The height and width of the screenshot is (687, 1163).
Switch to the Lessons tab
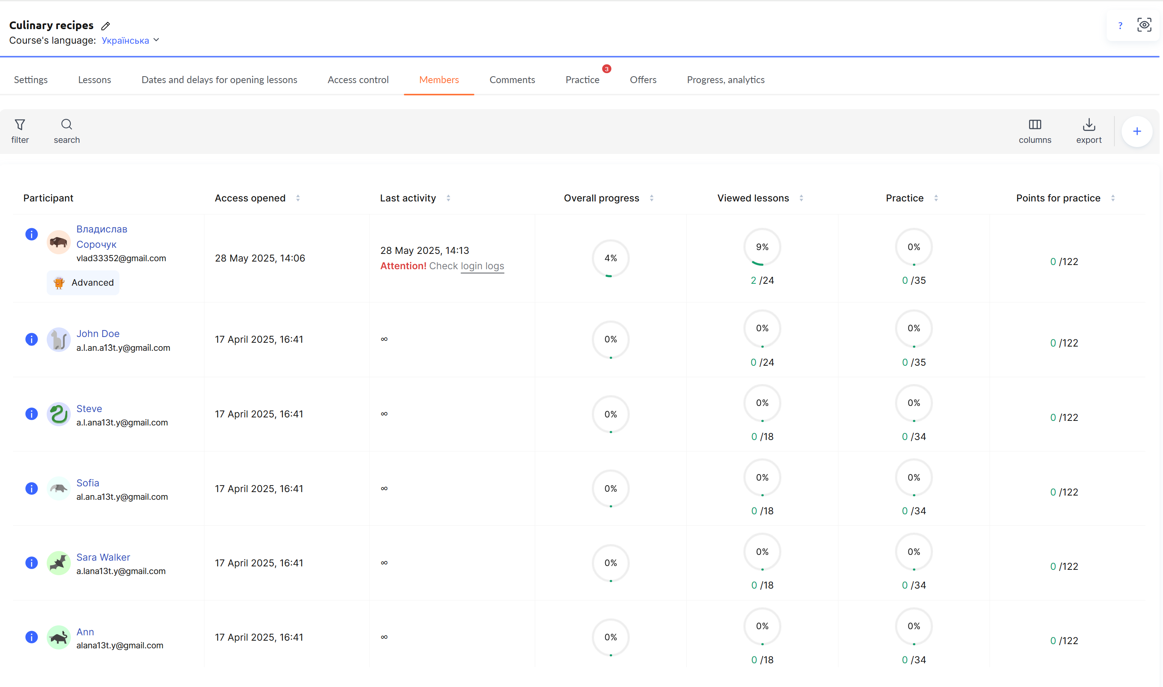tap(95, 80)
